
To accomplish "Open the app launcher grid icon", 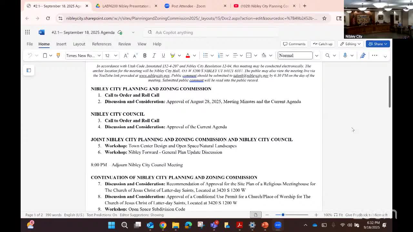I will (27, 32).
